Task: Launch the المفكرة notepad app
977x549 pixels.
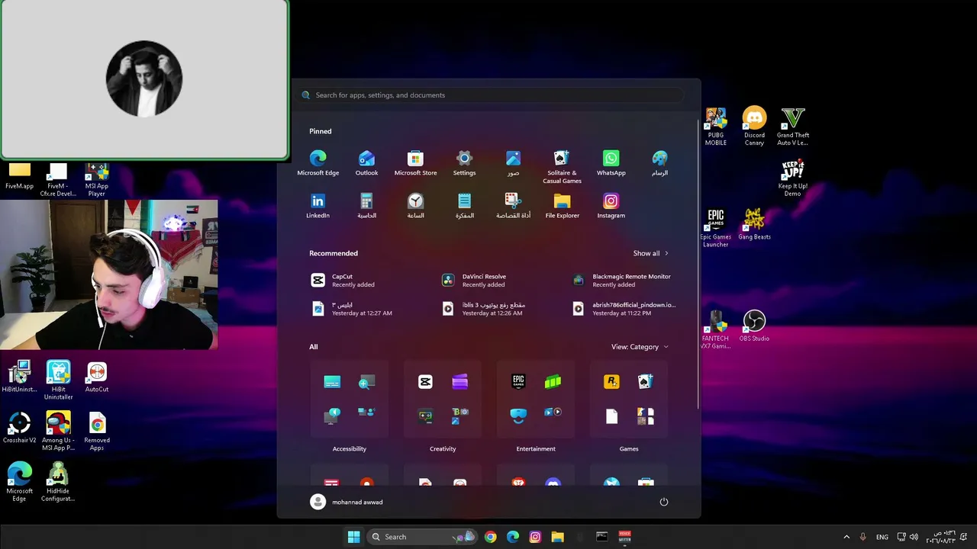Action: pos(464,206)
